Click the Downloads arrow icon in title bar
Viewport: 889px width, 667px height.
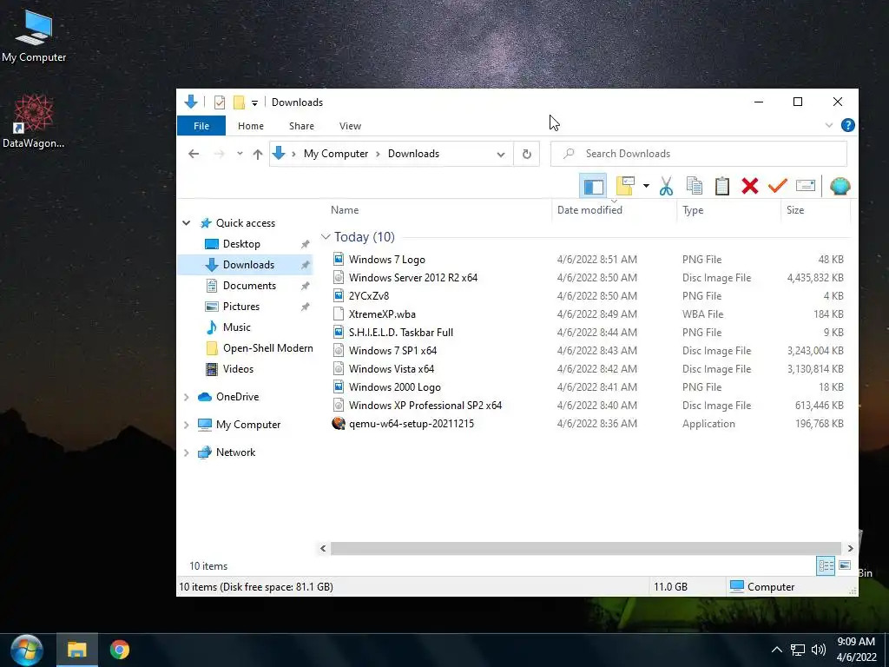coord(191,102)
